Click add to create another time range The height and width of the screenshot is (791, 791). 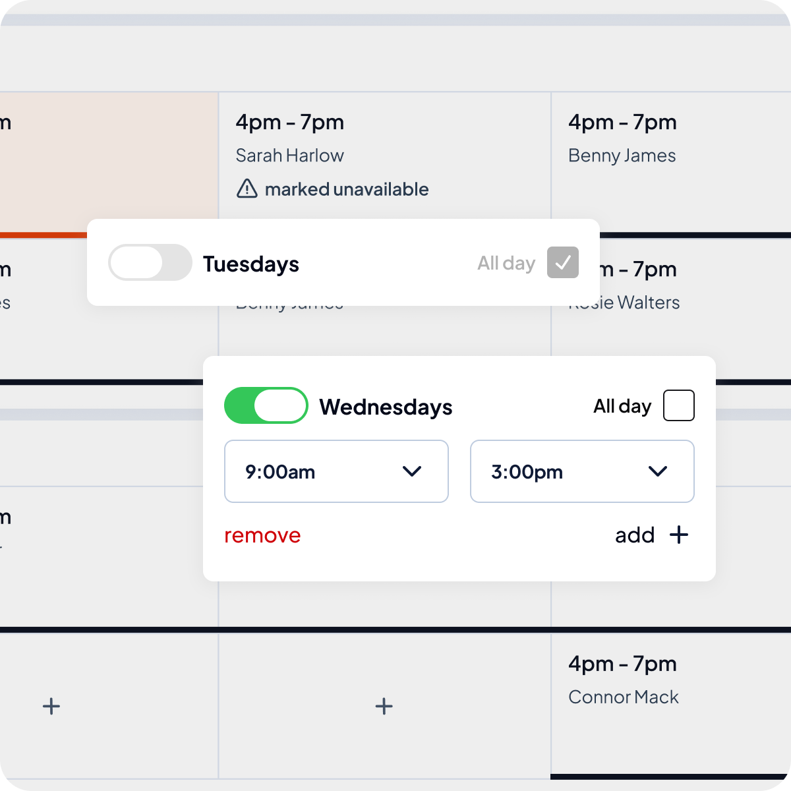coord(635,535)
